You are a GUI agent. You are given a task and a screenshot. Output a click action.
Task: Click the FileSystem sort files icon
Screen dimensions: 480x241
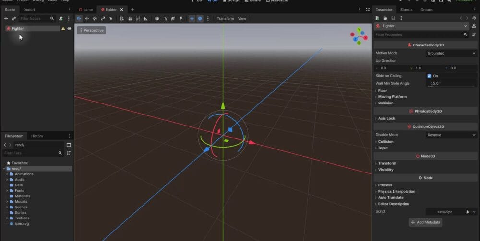(69, 153)
